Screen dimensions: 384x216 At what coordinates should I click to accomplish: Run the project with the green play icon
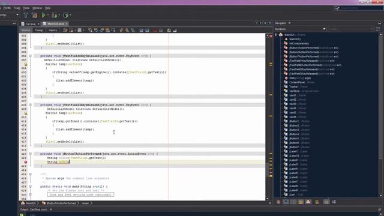tap(43, 15)
